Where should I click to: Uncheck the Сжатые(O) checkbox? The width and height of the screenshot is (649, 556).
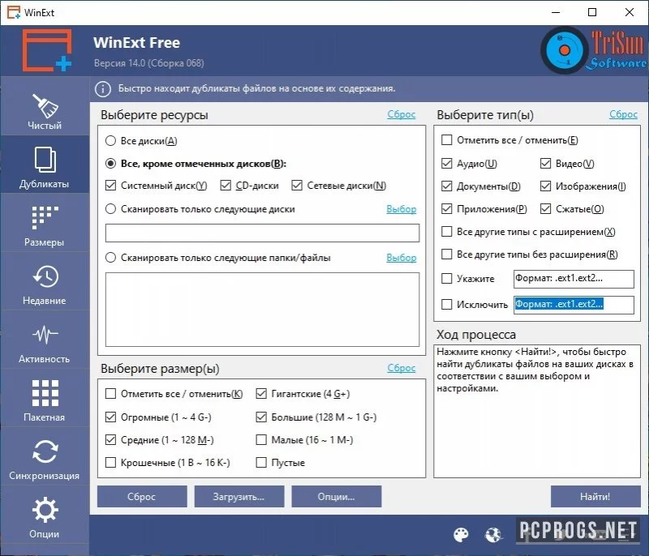point(545,209)
